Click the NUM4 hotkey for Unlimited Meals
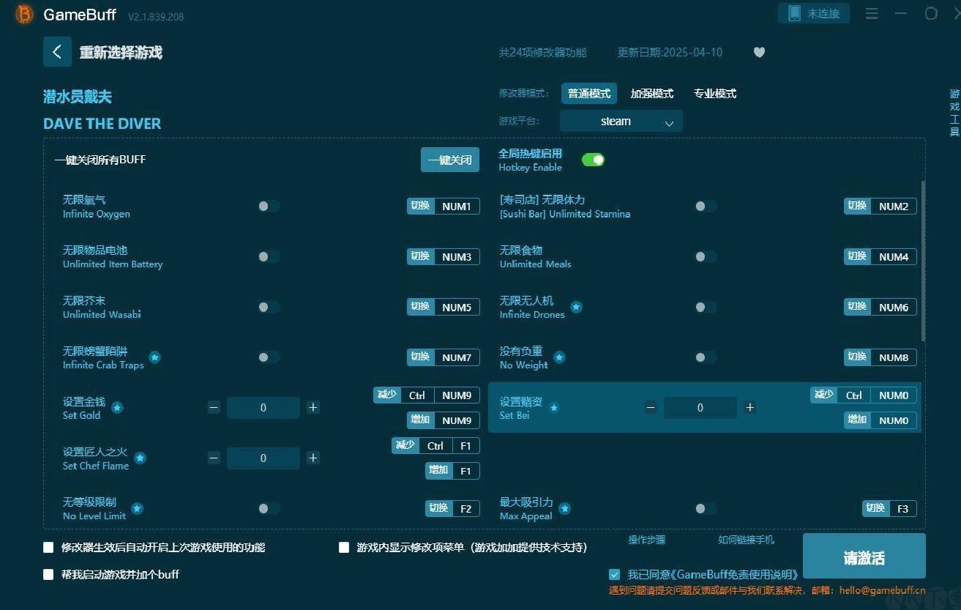 coord(894,257)
